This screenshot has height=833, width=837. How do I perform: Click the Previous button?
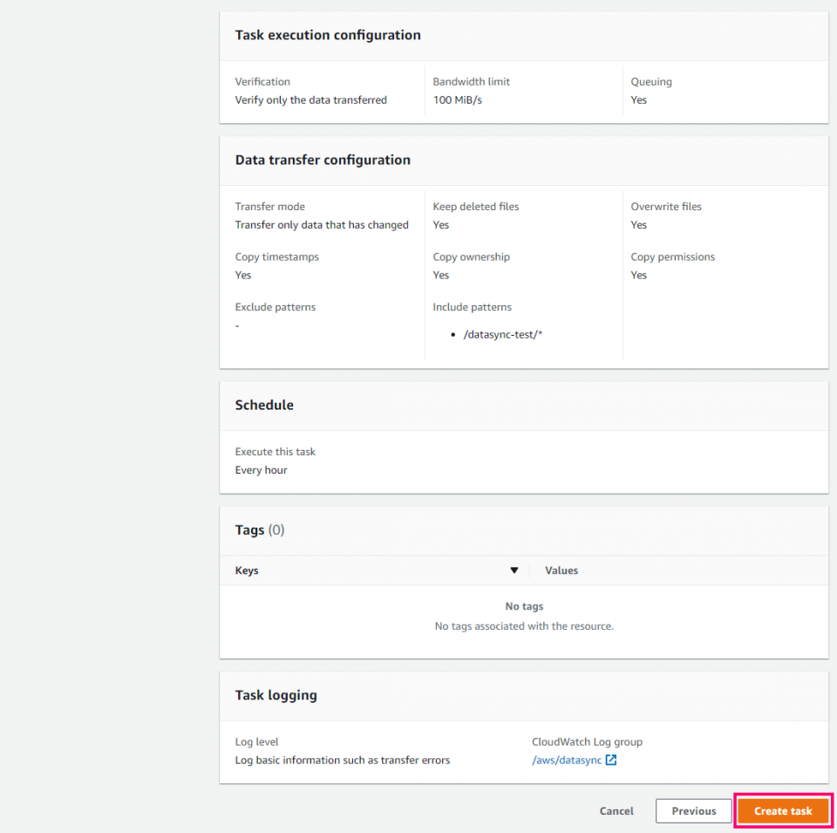693,810
